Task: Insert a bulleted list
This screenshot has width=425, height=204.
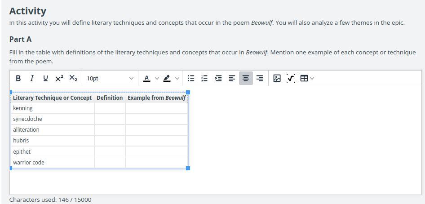Action: [x=191, y=78]
